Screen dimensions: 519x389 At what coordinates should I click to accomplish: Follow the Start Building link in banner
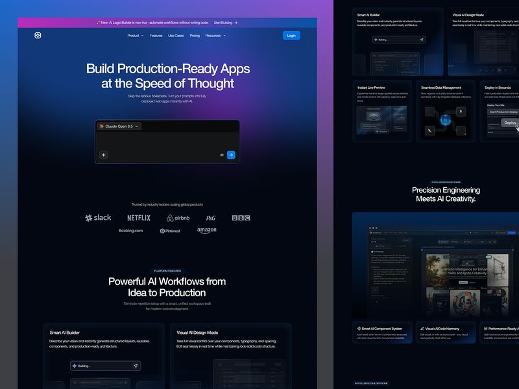coord(225,23)
